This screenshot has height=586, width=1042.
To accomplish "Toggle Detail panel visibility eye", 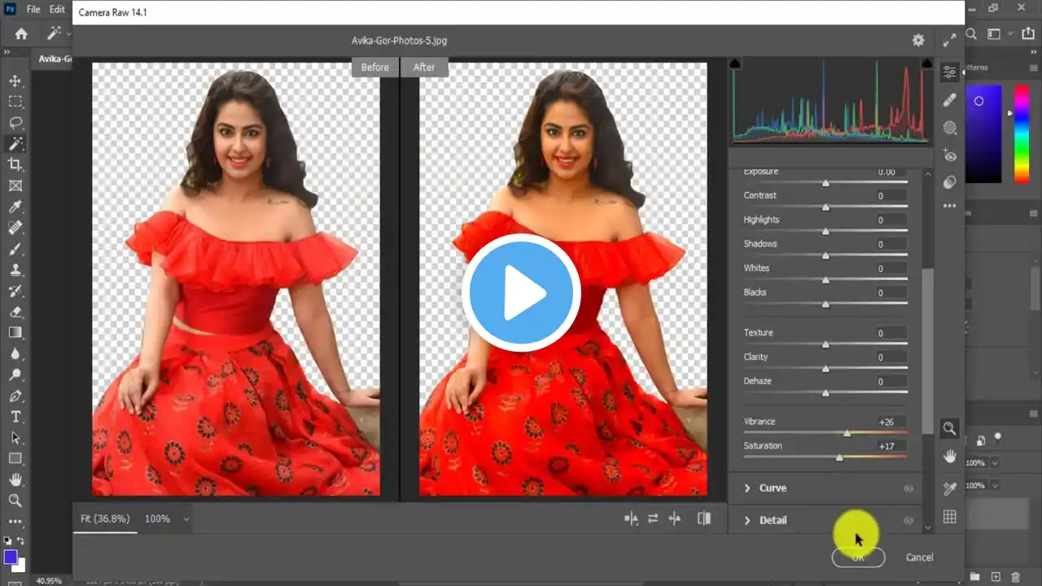I will (x=908, y=520).
